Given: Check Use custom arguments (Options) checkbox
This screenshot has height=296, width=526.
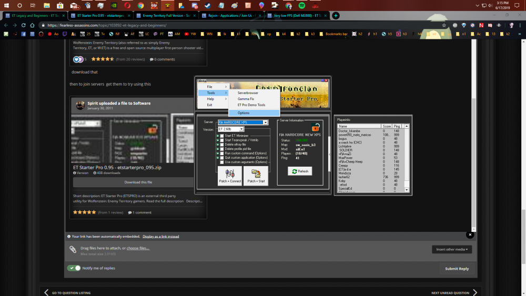Looking at the screenshot, I should 222,162.
